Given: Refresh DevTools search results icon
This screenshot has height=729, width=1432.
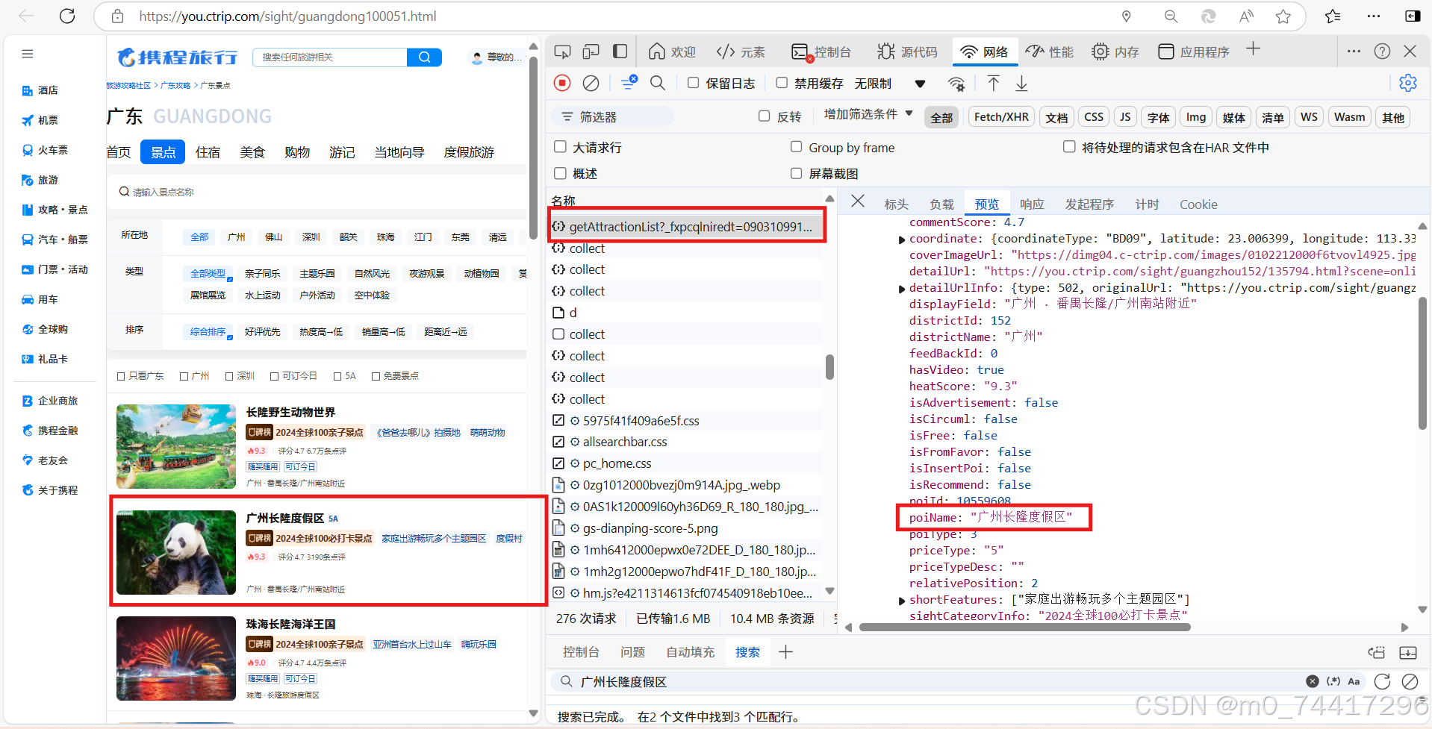Looking at the screenshot, I should click(x=1382, y=681).
